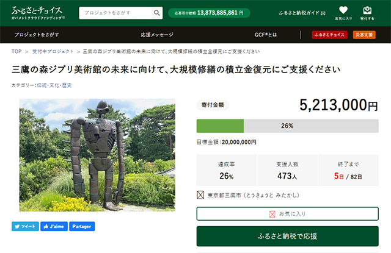This screenshot has height=253, width=391.
Task: Open 受付中プロジェクト breadcrumb link
Action: [x=53, y=51]
